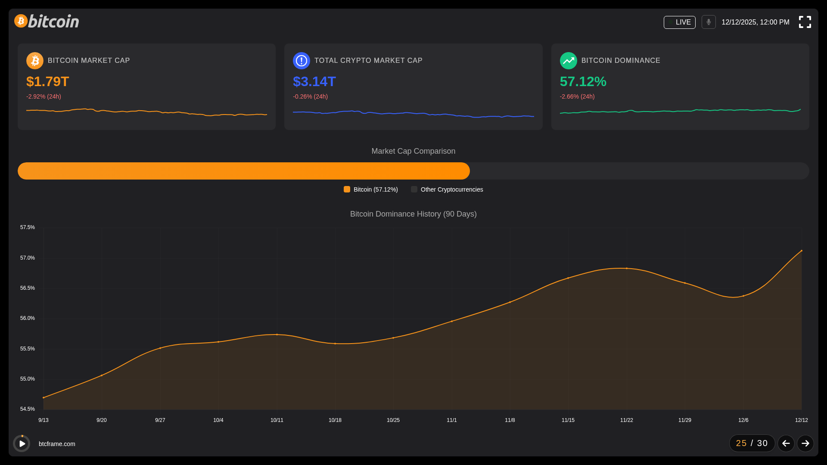Click the blue Total Crypto Market Cap icon
Screen dimensions: 827x465
point(302,61)
